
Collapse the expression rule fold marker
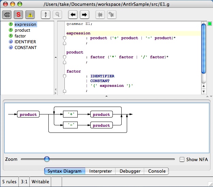click(64, 38)
